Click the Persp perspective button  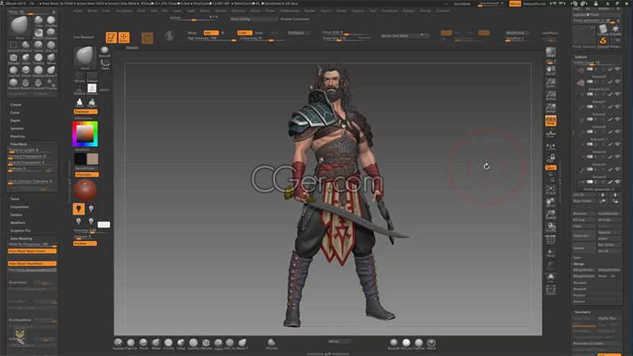[551, 120]
